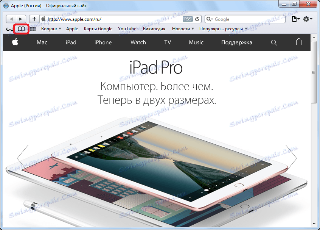This screenshot has height=230, width=320.
Task: Open the iPad section
Action: click(x=71, y=42)
